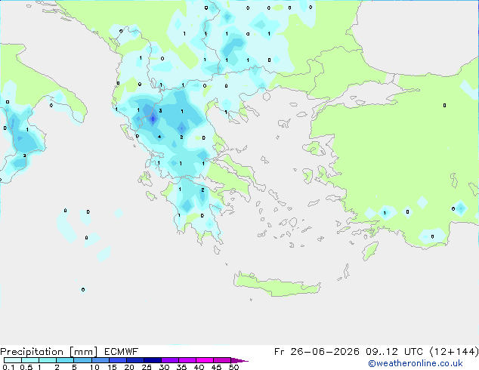Pick the 5 mm legend color swatch

[82, 360]
